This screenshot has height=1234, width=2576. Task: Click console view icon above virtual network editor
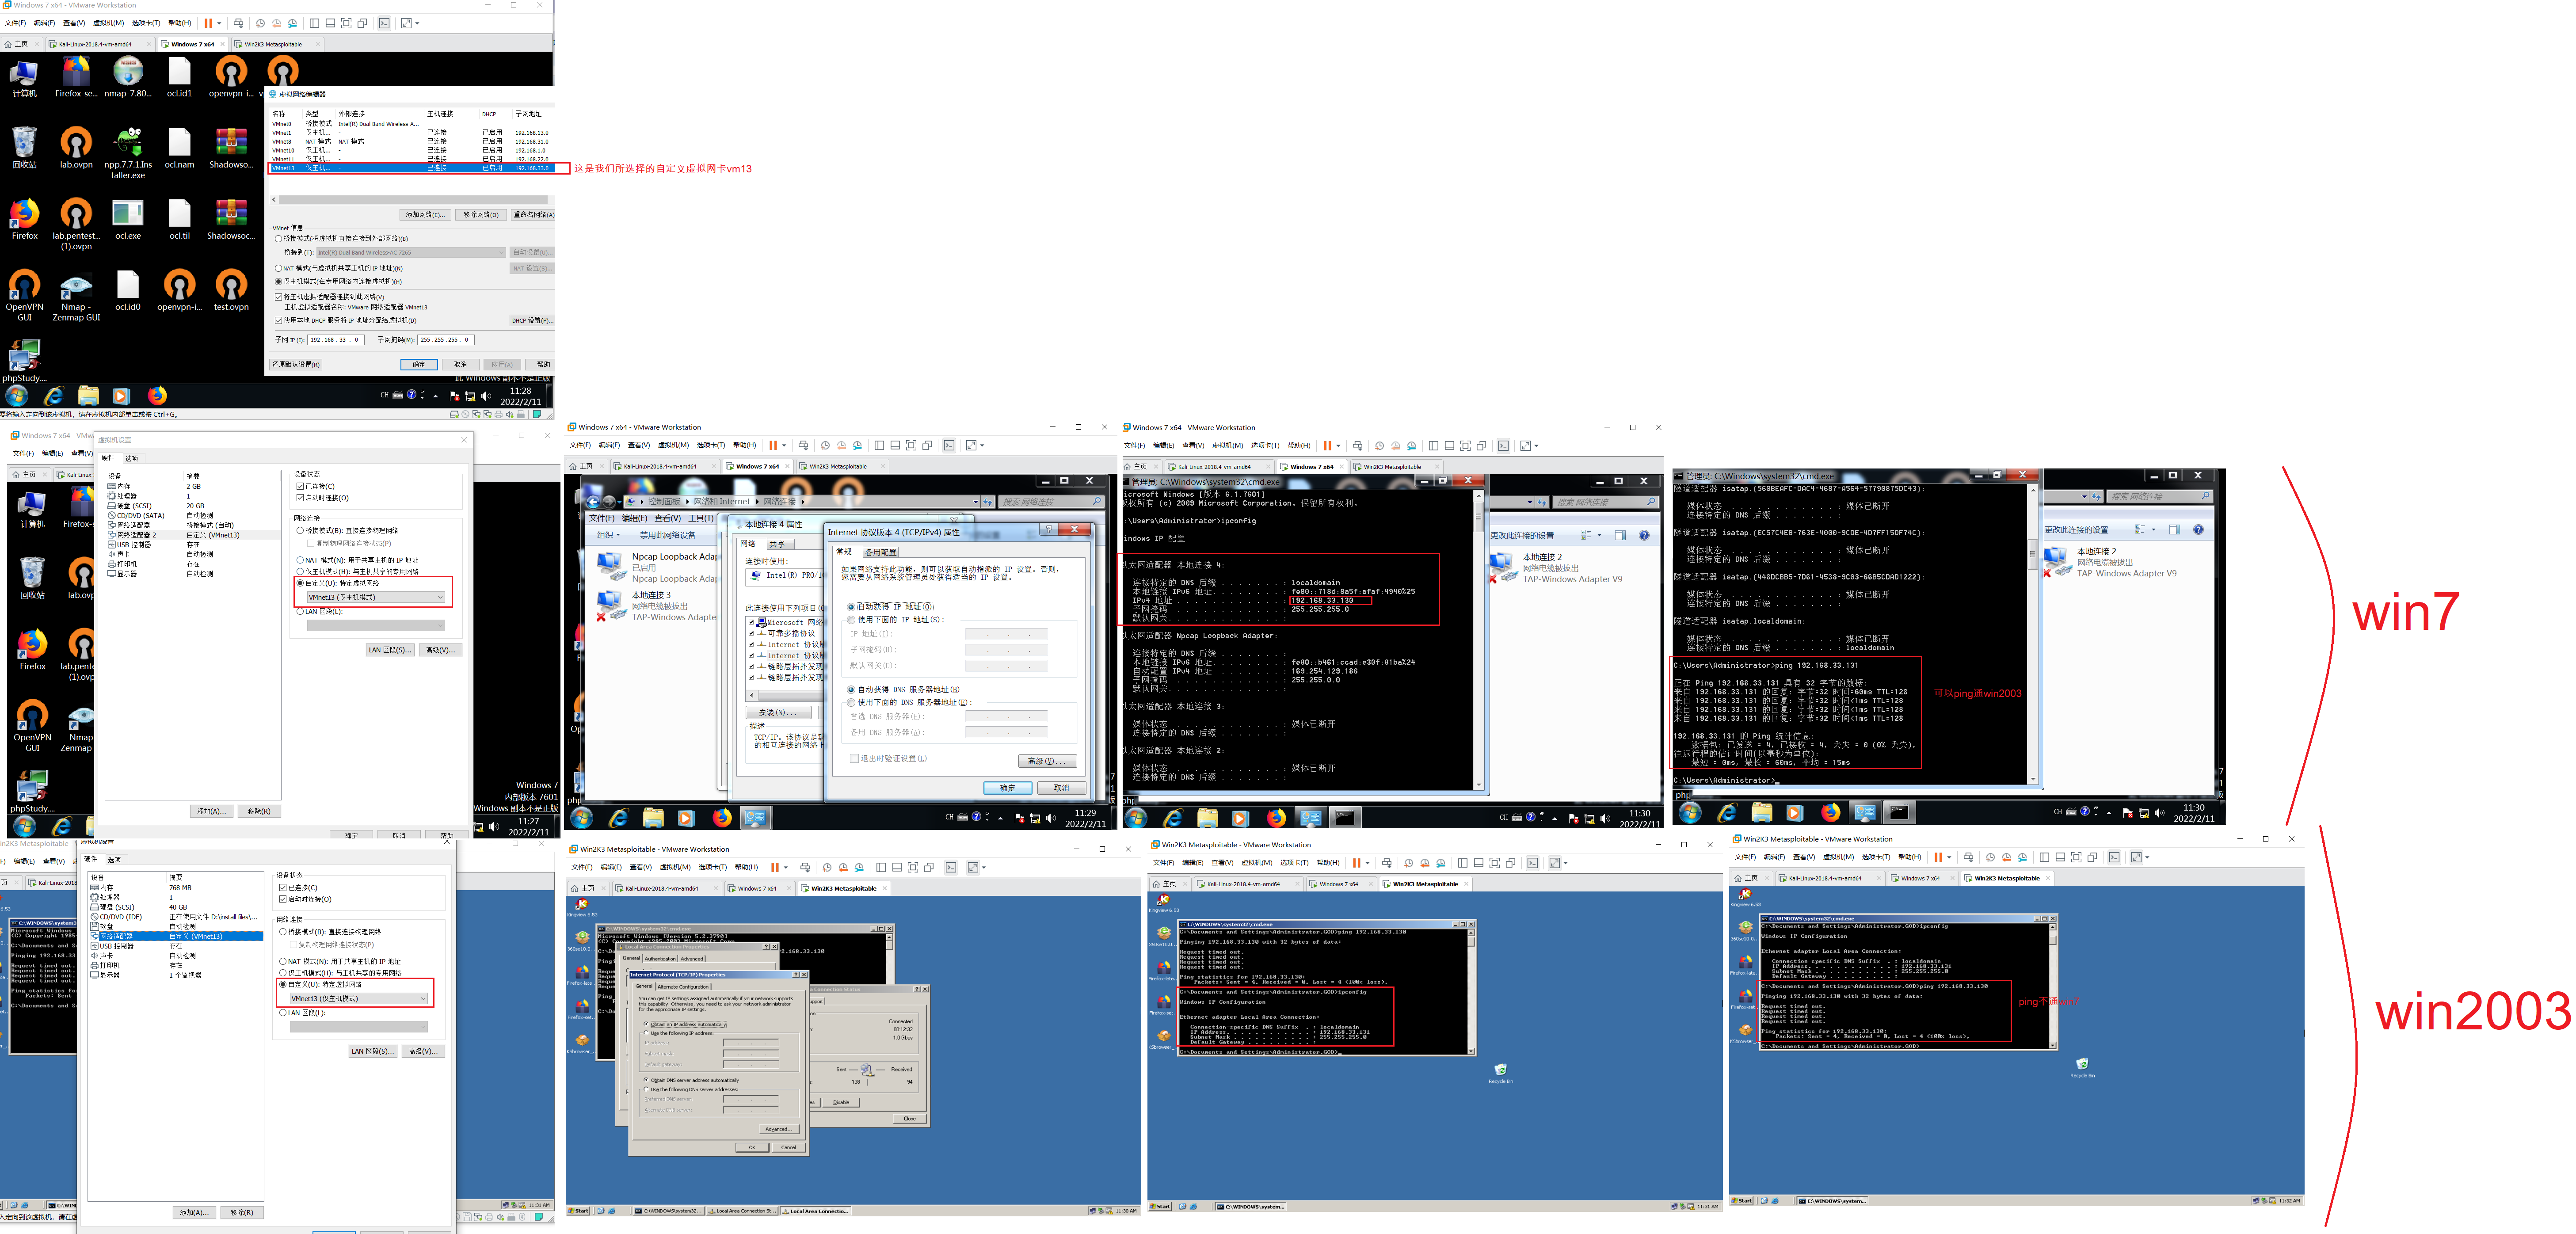tap(384, 23)
